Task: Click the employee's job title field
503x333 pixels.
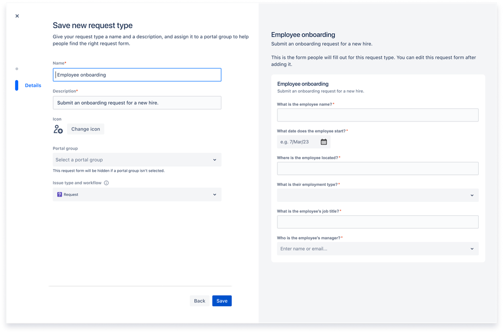Action: 378,222
